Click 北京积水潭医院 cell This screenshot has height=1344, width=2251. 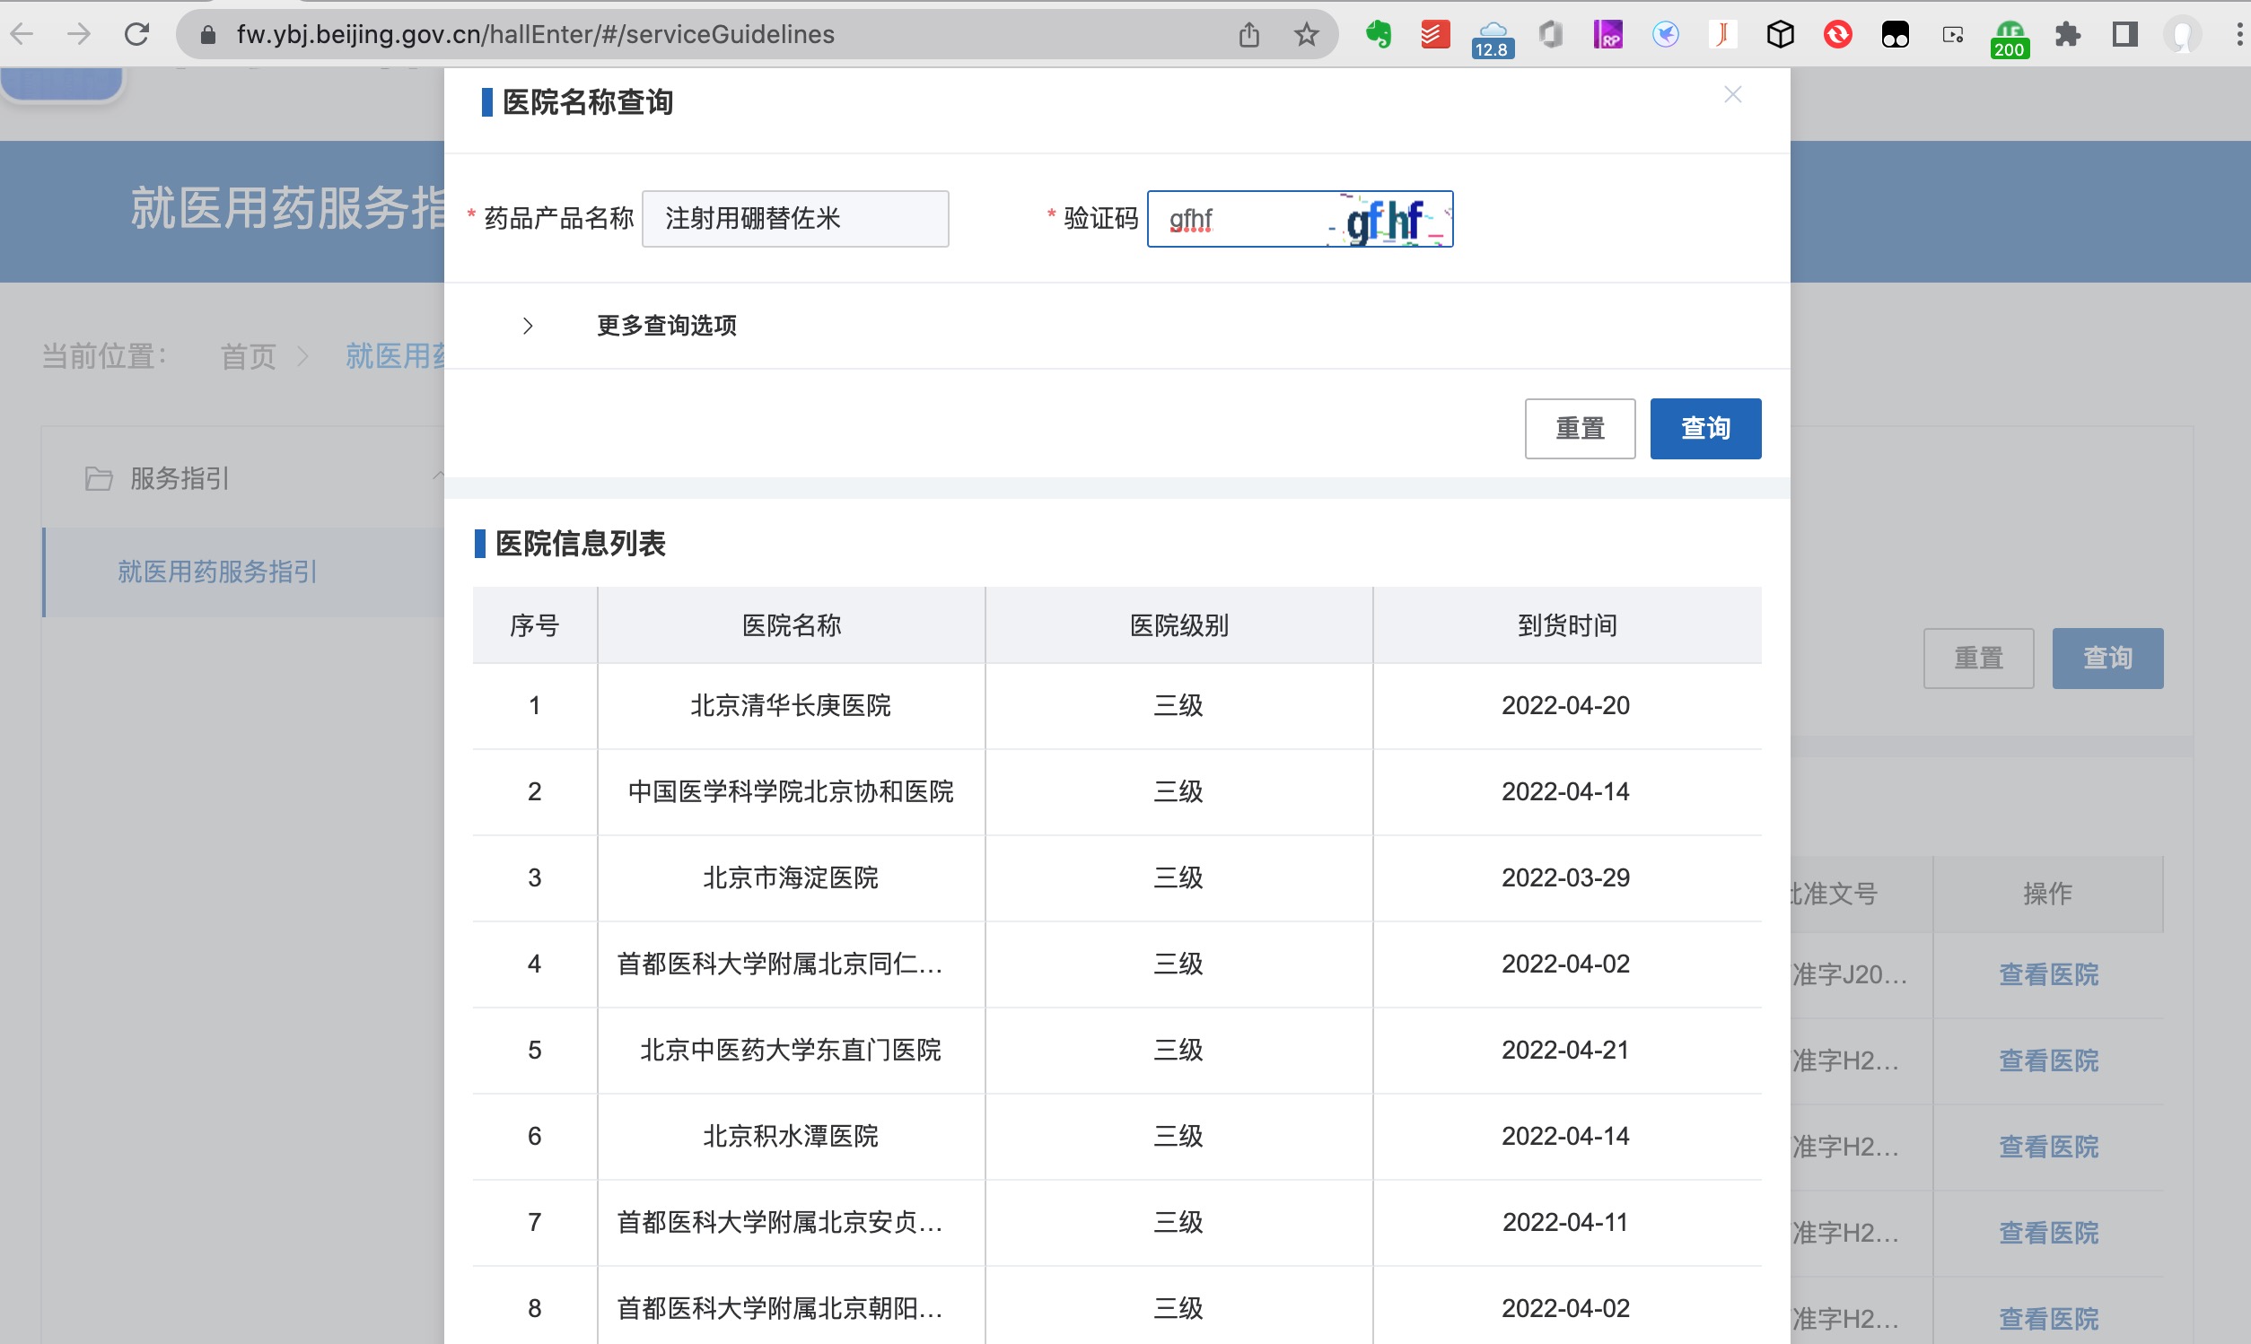click(x=790, y=1136)
